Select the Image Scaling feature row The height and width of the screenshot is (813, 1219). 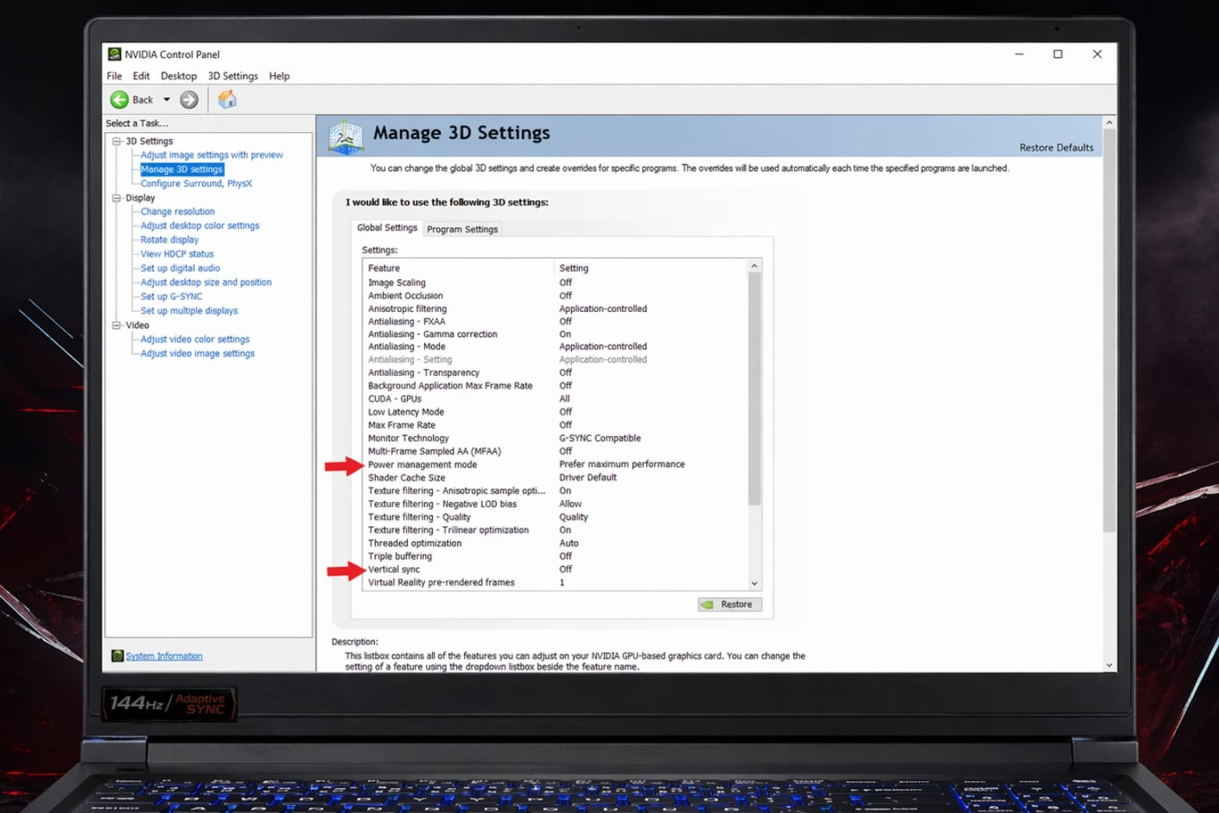point(556,283)
